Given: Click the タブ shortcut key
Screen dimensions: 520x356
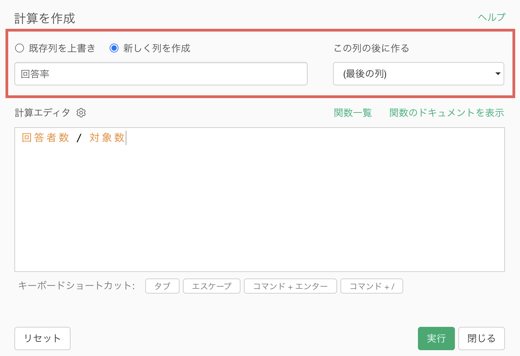Looking at the screenshot, I should [x=162, y=286].
